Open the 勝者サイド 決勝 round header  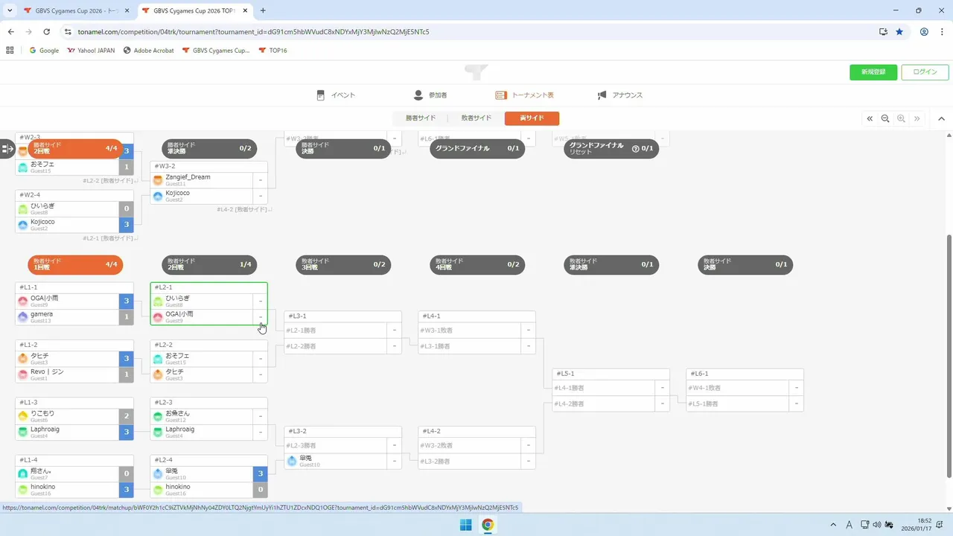tap(343, 149)
